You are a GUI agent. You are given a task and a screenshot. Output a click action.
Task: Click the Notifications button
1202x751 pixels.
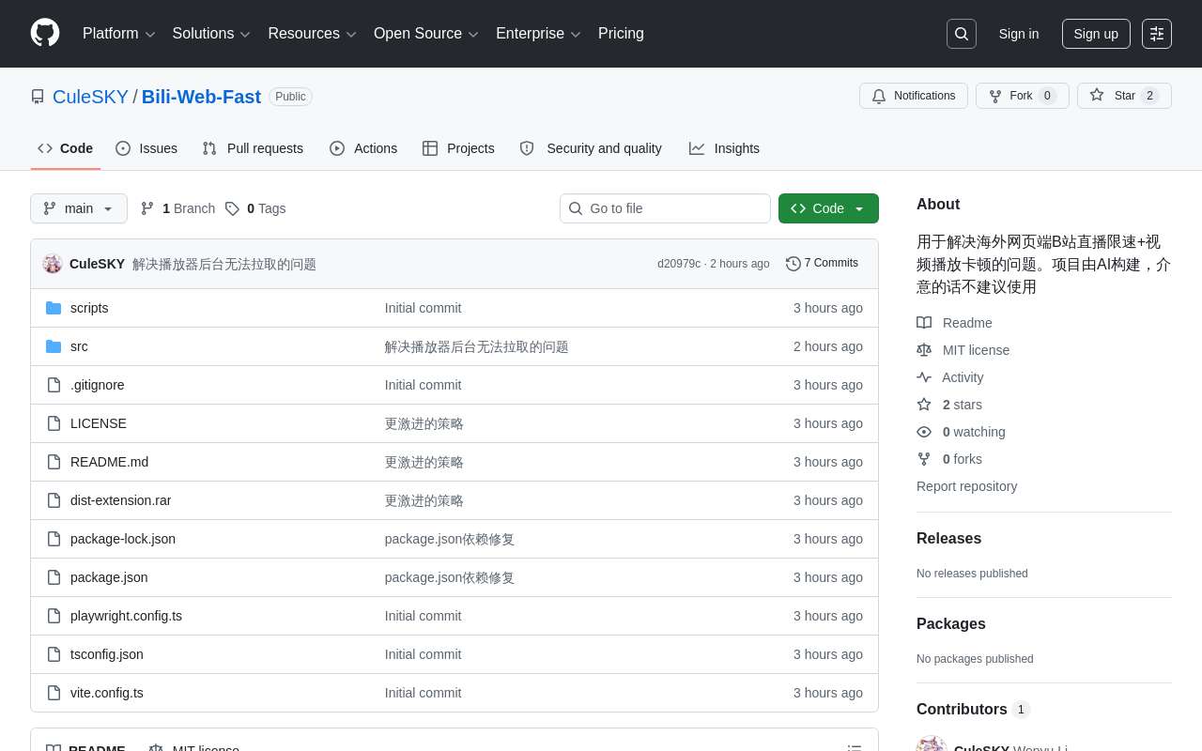(914, 96)
